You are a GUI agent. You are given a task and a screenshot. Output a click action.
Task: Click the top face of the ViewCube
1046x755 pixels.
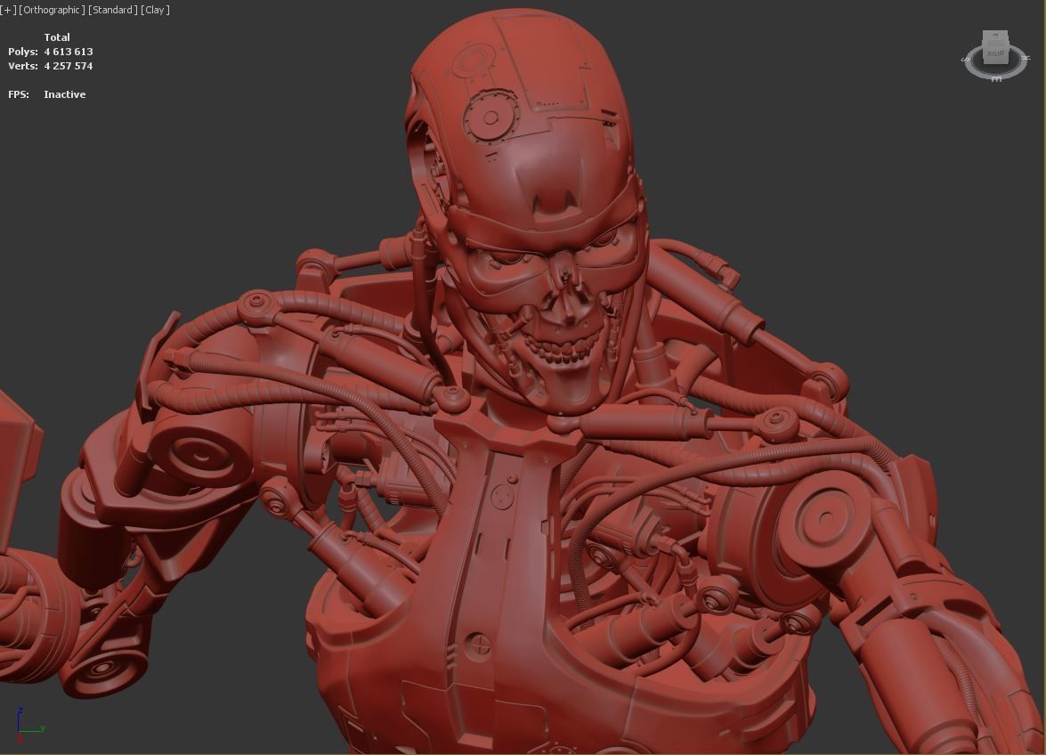[995, 37]
